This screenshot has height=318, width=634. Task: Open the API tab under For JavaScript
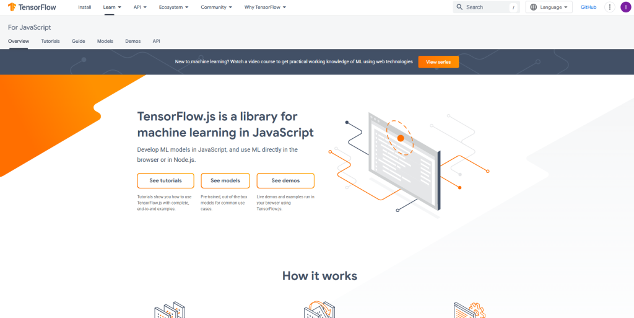157,42
